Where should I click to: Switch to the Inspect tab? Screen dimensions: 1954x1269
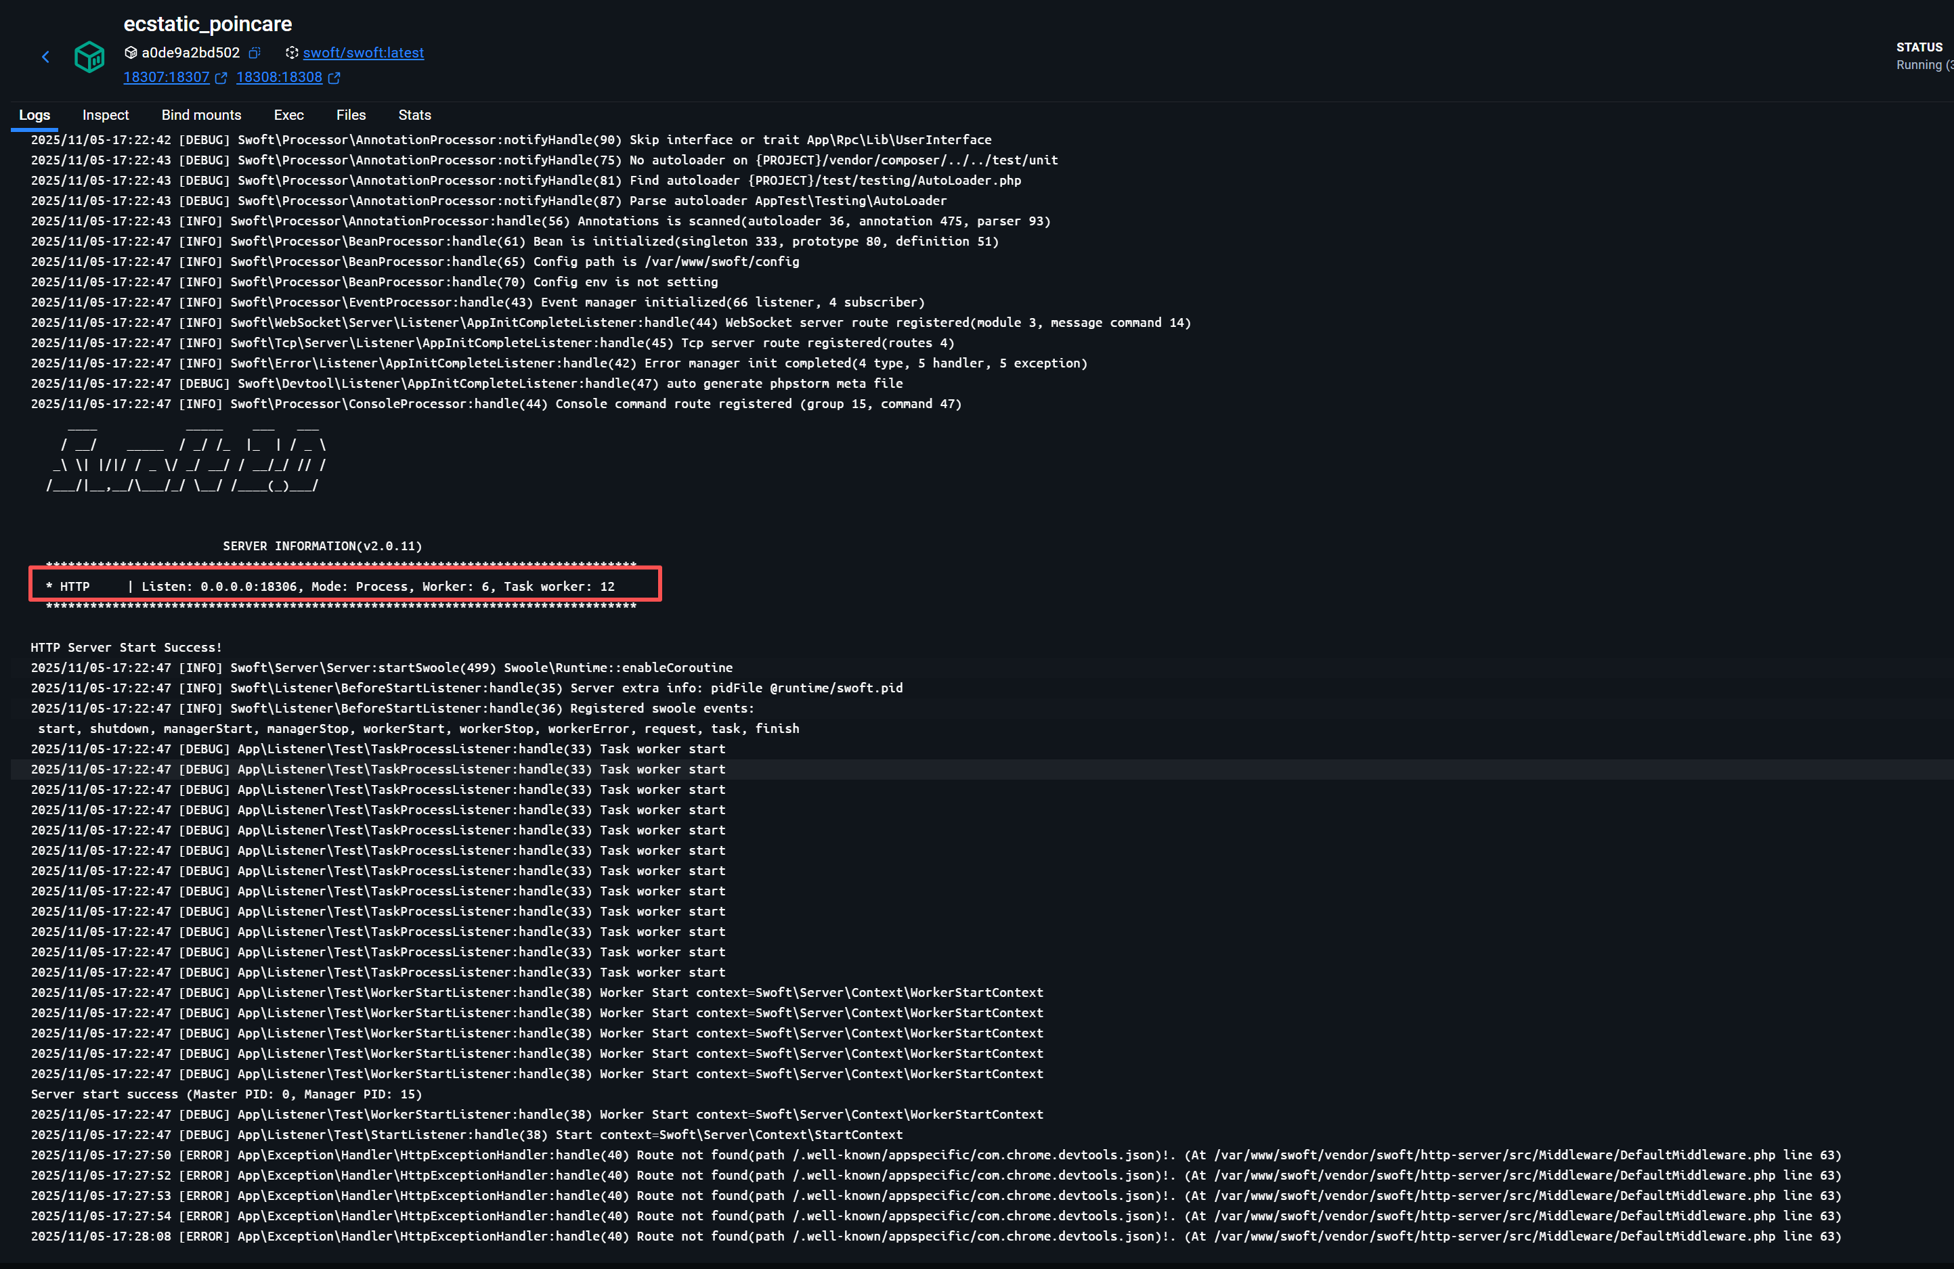click(x=105, y=115)
